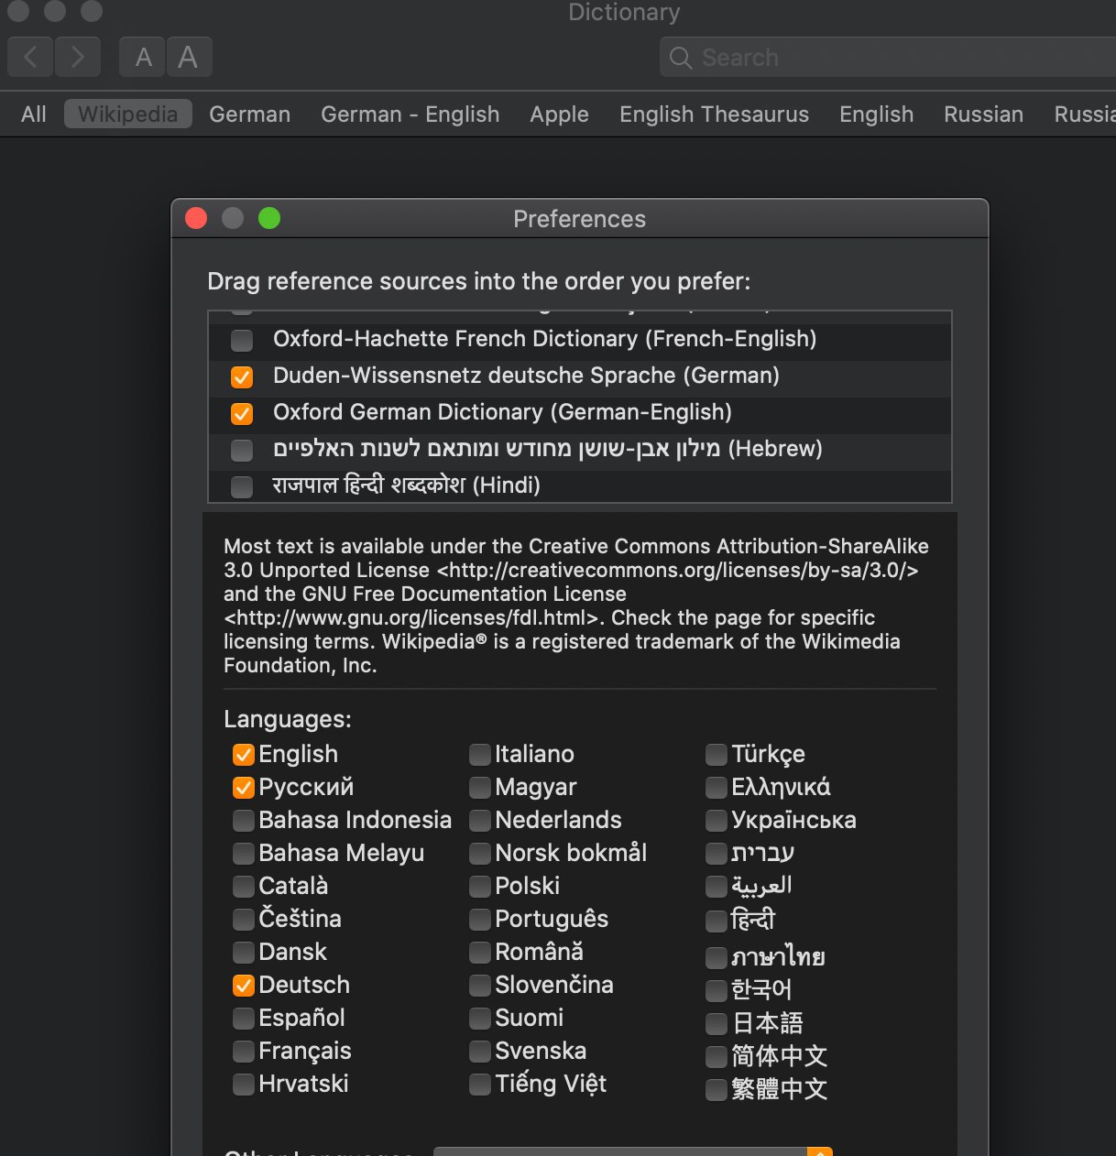Check the Hrvatski language
This screenshot has width=1116, height=1156.
tap(244, 1085)
